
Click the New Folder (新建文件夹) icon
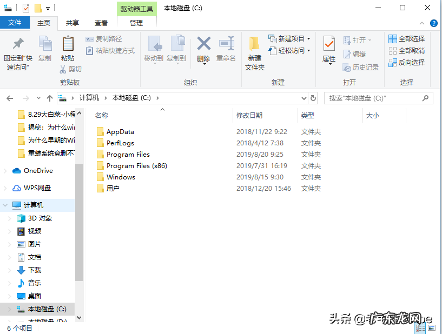click(x=254, y=44)
